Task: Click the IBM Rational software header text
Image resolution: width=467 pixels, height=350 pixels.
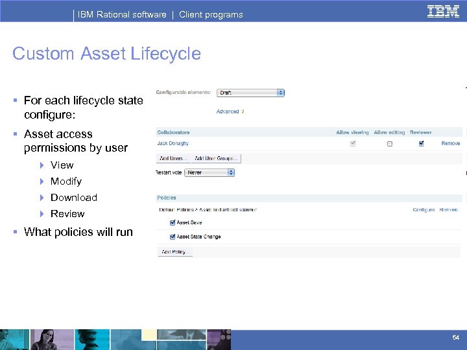Action: pyautogui.click(x=122, y=14)
